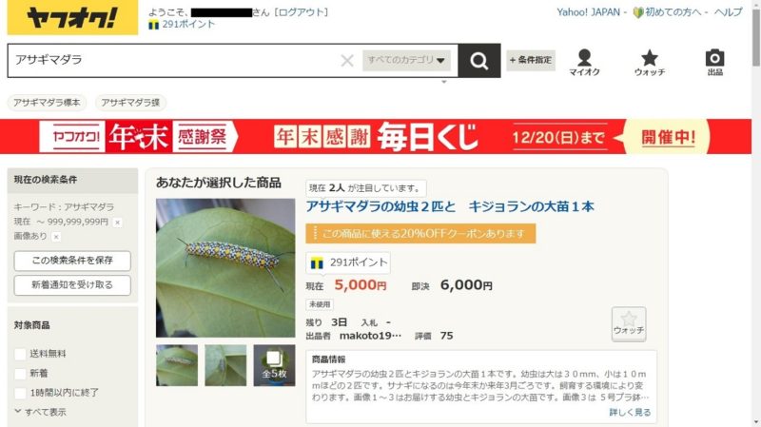Open the ＋条件指定 options

point(531,60)
